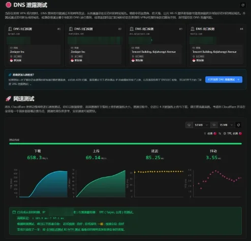Click the server icon in DNS card #1
Viewport: 251px width, 241px height.
(10, 29)
